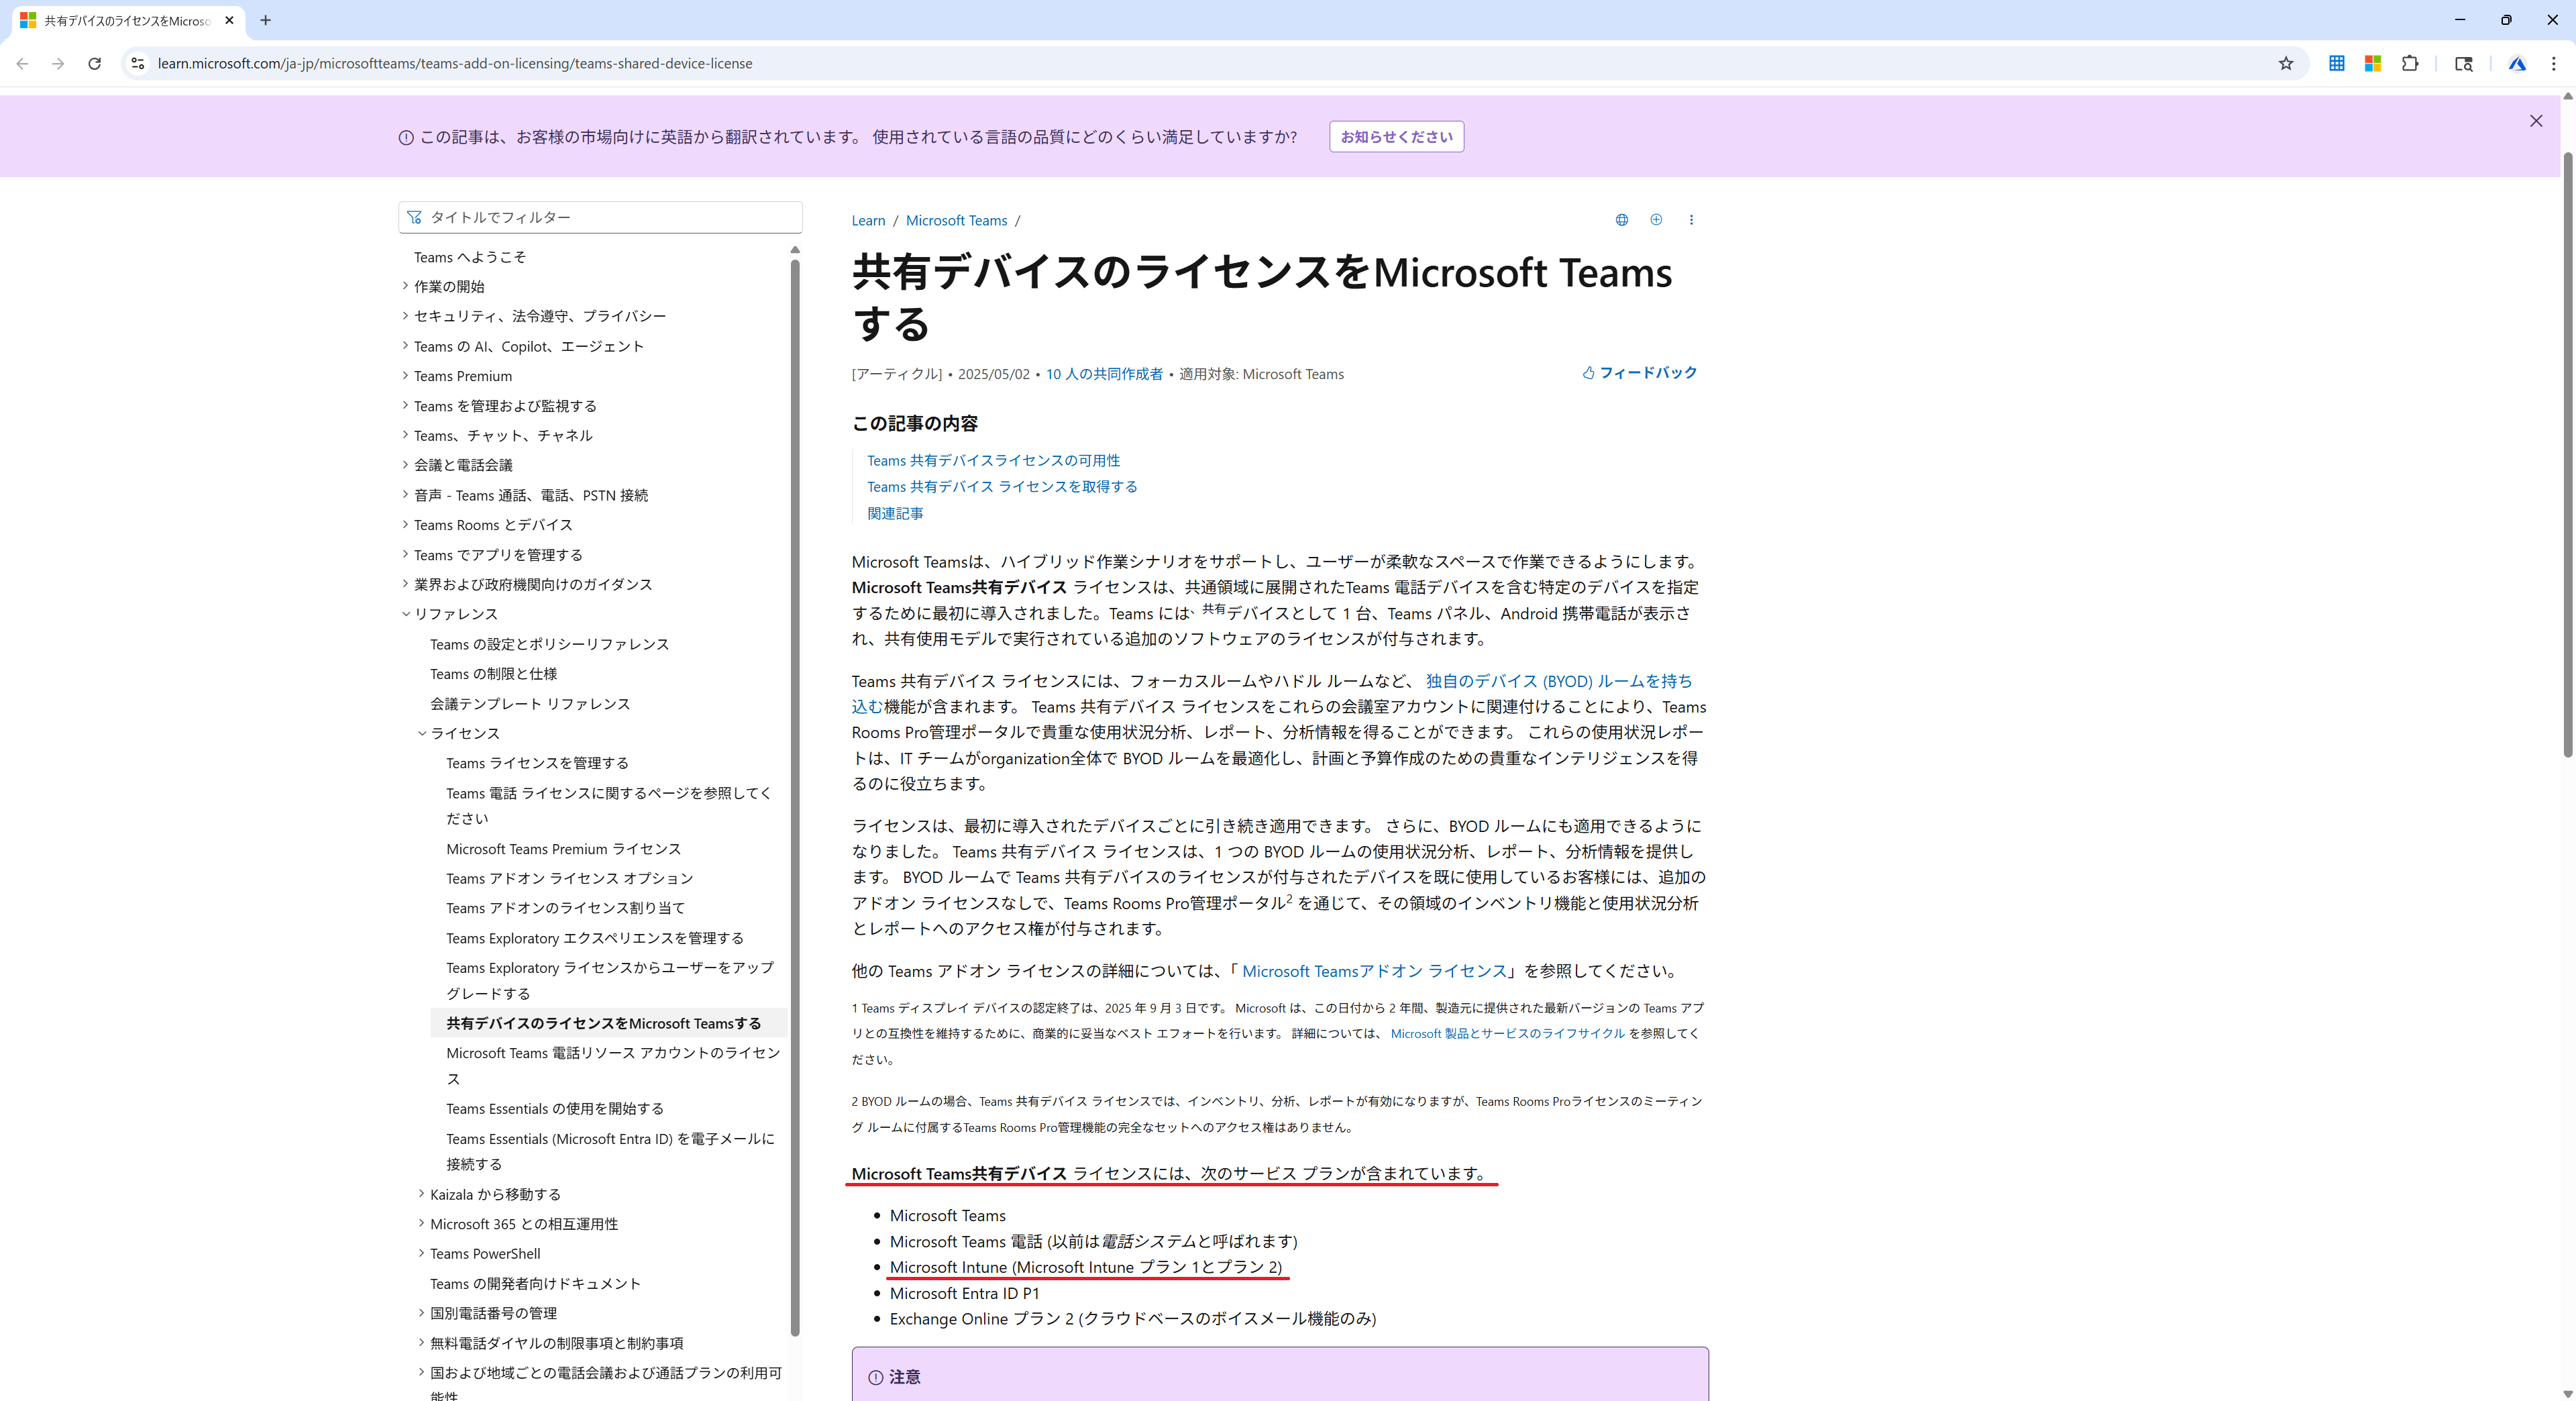Click the browser reload icon

[x=94, y=63]
